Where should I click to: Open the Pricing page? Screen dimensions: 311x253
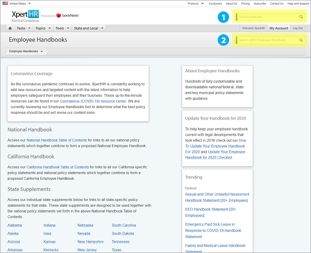(x=246, y=4)
